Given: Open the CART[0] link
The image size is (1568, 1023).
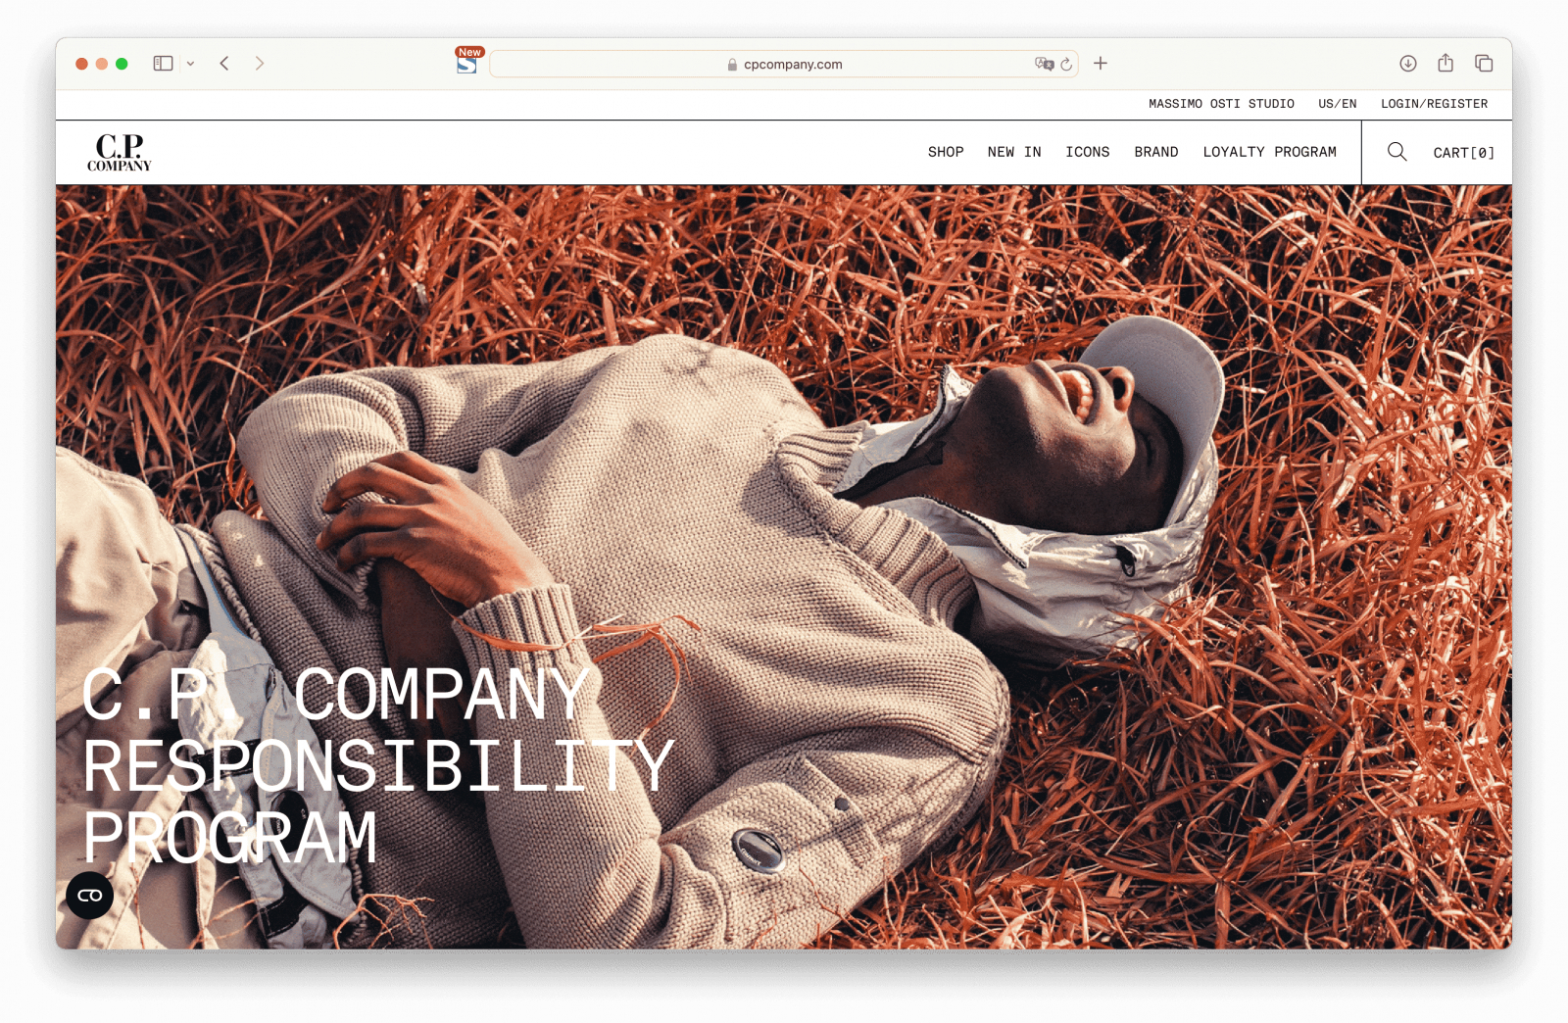Looking at the screenshot, I should point(1464,153).
